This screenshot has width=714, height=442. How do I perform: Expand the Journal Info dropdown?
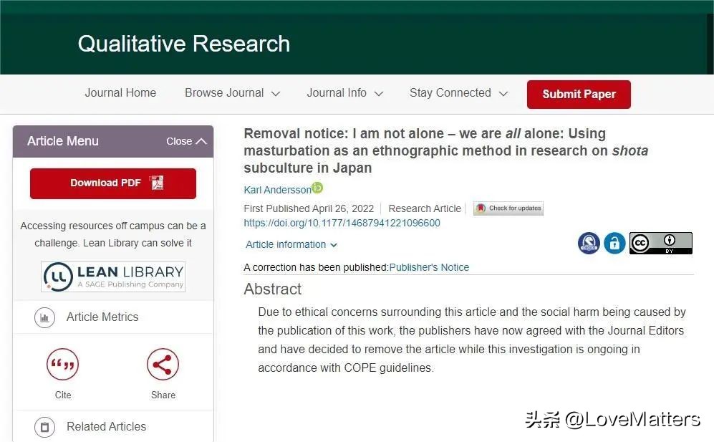coord(344,93)
